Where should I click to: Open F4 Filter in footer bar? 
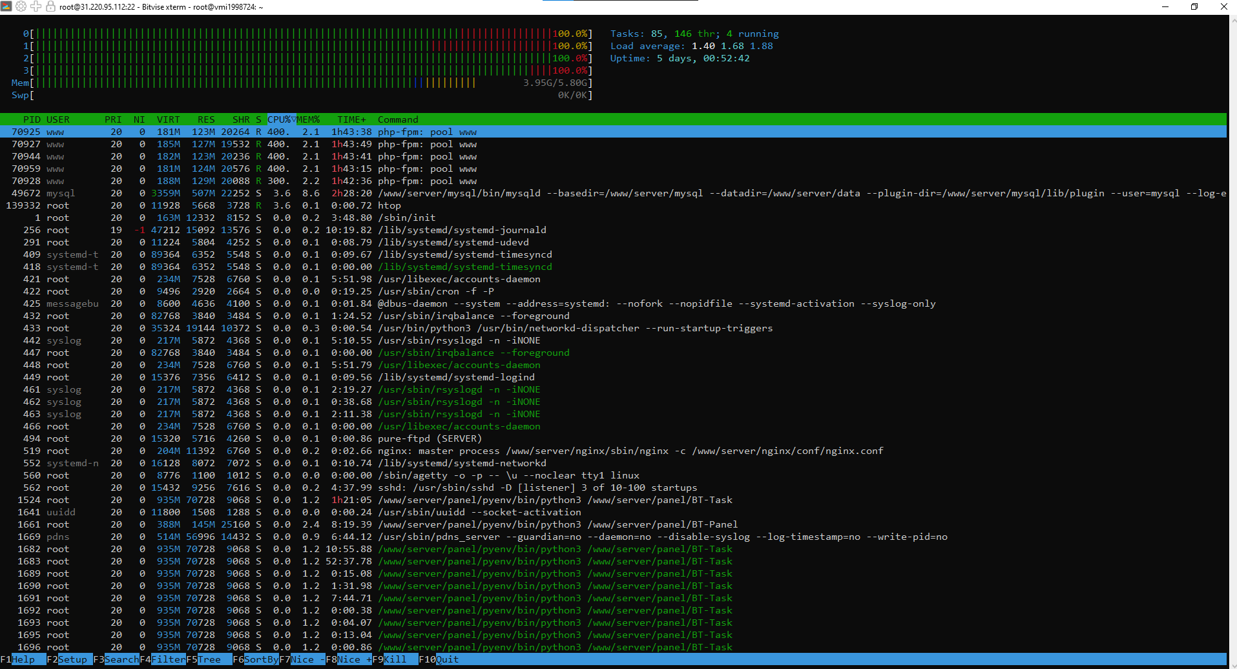[168, 659]
